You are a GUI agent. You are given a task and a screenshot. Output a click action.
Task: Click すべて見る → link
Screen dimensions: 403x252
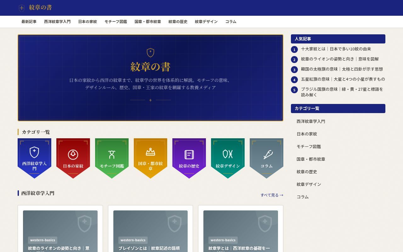tap(272, 195)
